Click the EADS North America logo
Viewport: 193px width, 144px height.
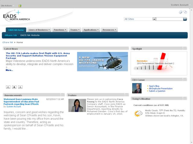pyautogui.click(x=16, y=16)
